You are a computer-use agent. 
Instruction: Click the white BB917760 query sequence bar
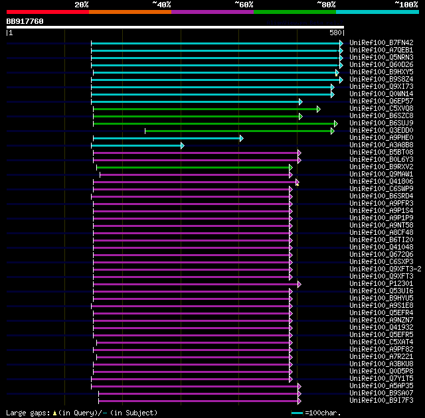coord(175,27)
